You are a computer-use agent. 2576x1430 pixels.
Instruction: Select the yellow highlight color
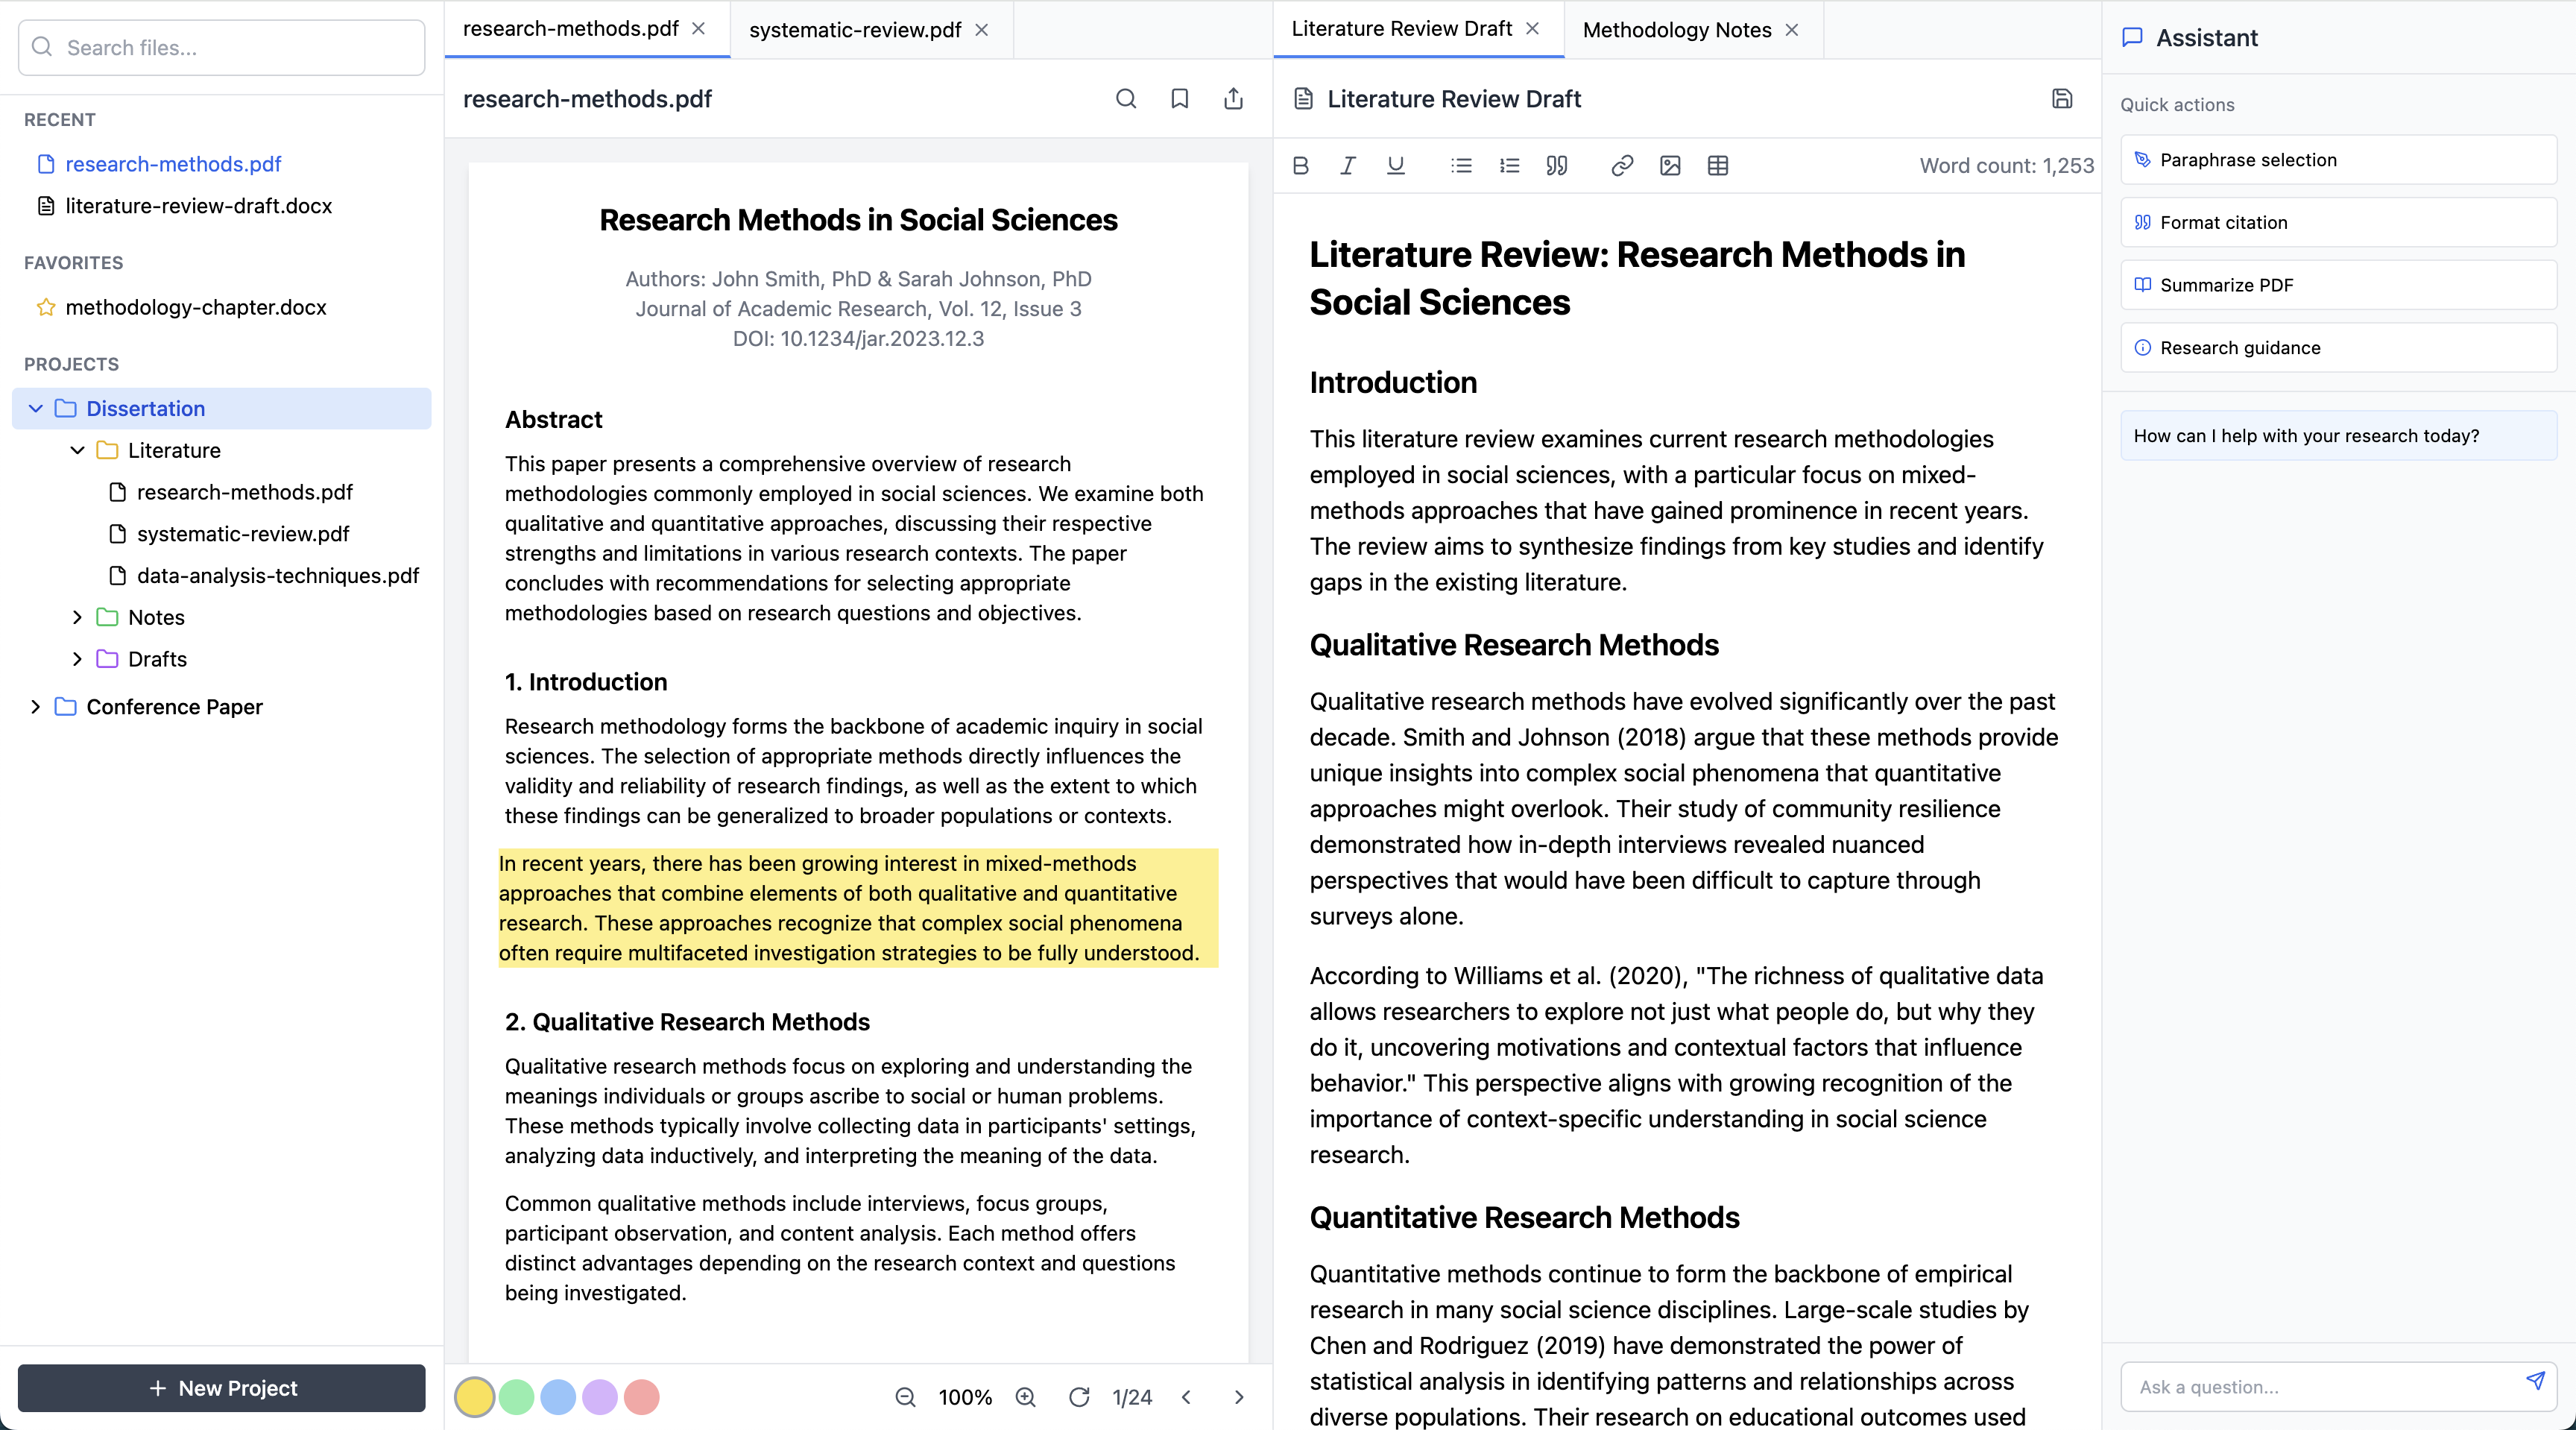(475, 1397)
